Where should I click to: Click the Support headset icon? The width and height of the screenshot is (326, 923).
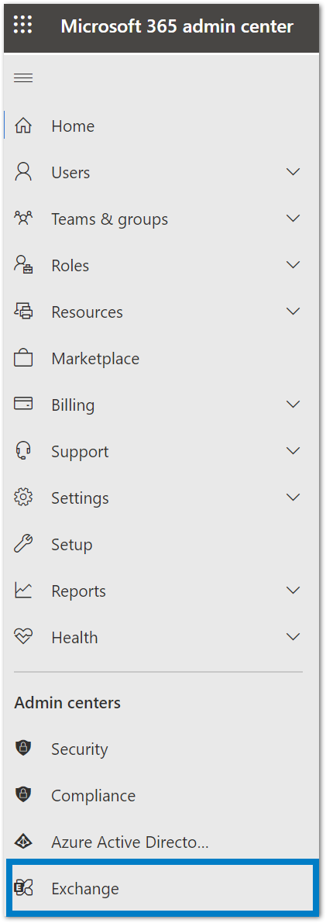click(x=23, y=452)
